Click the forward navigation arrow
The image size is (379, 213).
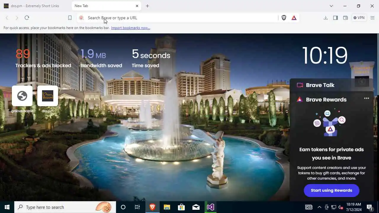[x=17, y=18]
